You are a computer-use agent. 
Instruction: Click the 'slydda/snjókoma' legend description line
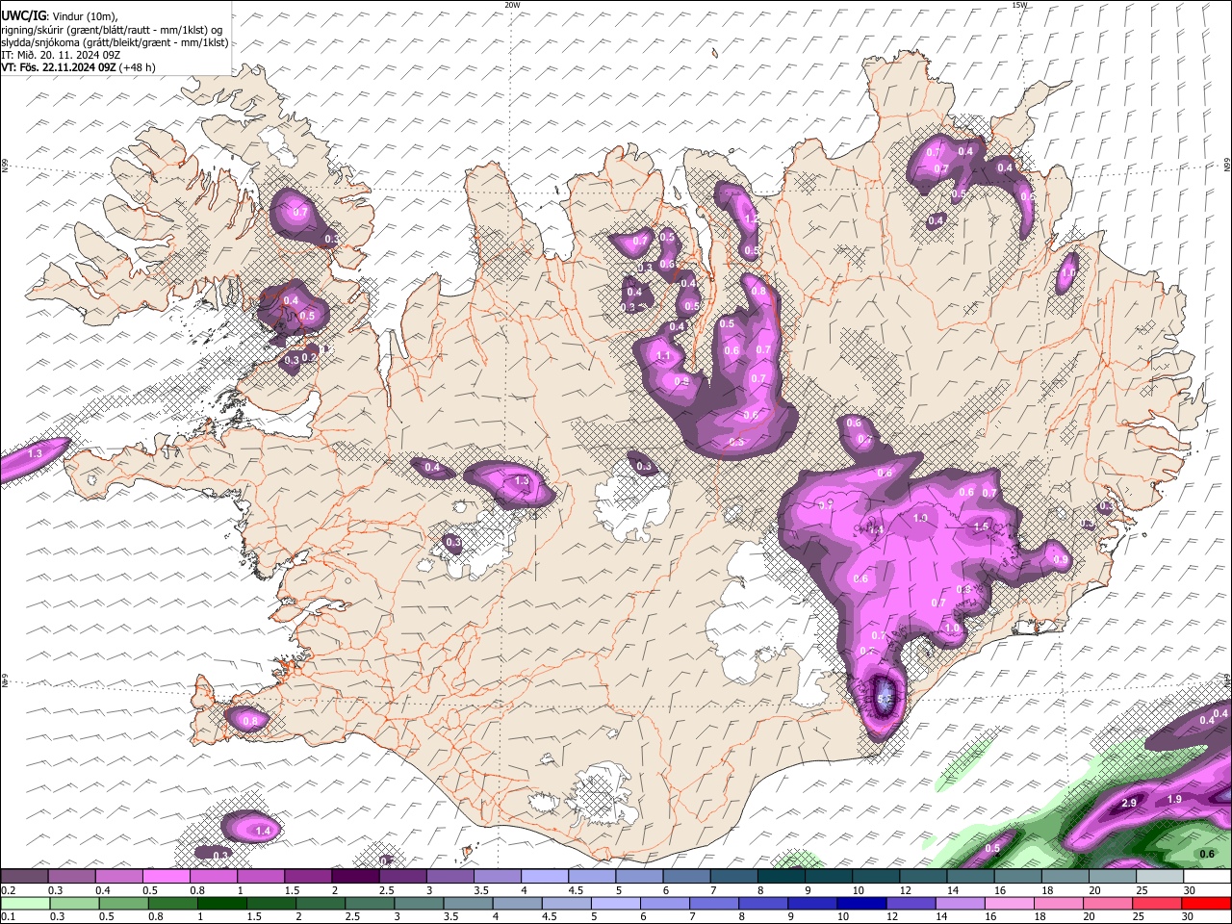[115, 42]
